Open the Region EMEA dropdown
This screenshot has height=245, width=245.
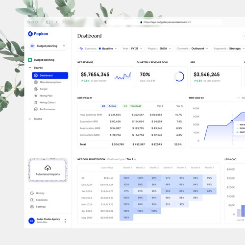[x=159, y=49]
